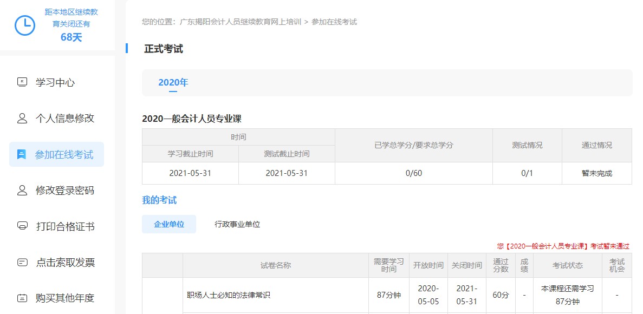Switch to the 企业单位 tab

pyautogui.click(x=168, y=224)
